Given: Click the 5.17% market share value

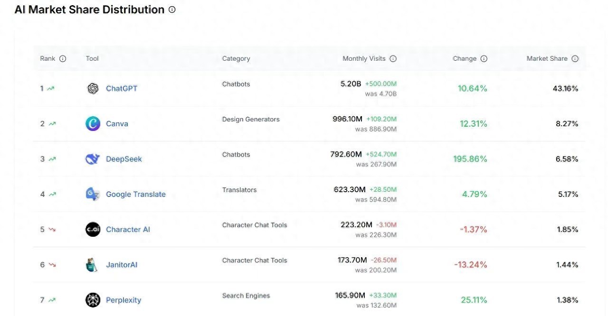Looking at the screenshot, I should coord(568,194).
